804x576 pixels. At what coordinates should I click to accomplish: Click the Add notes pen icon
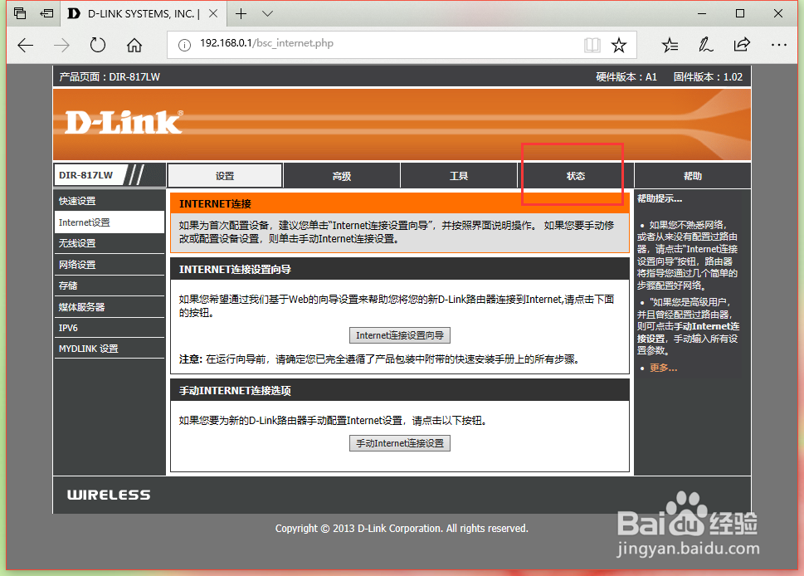[x=705, y=45]
